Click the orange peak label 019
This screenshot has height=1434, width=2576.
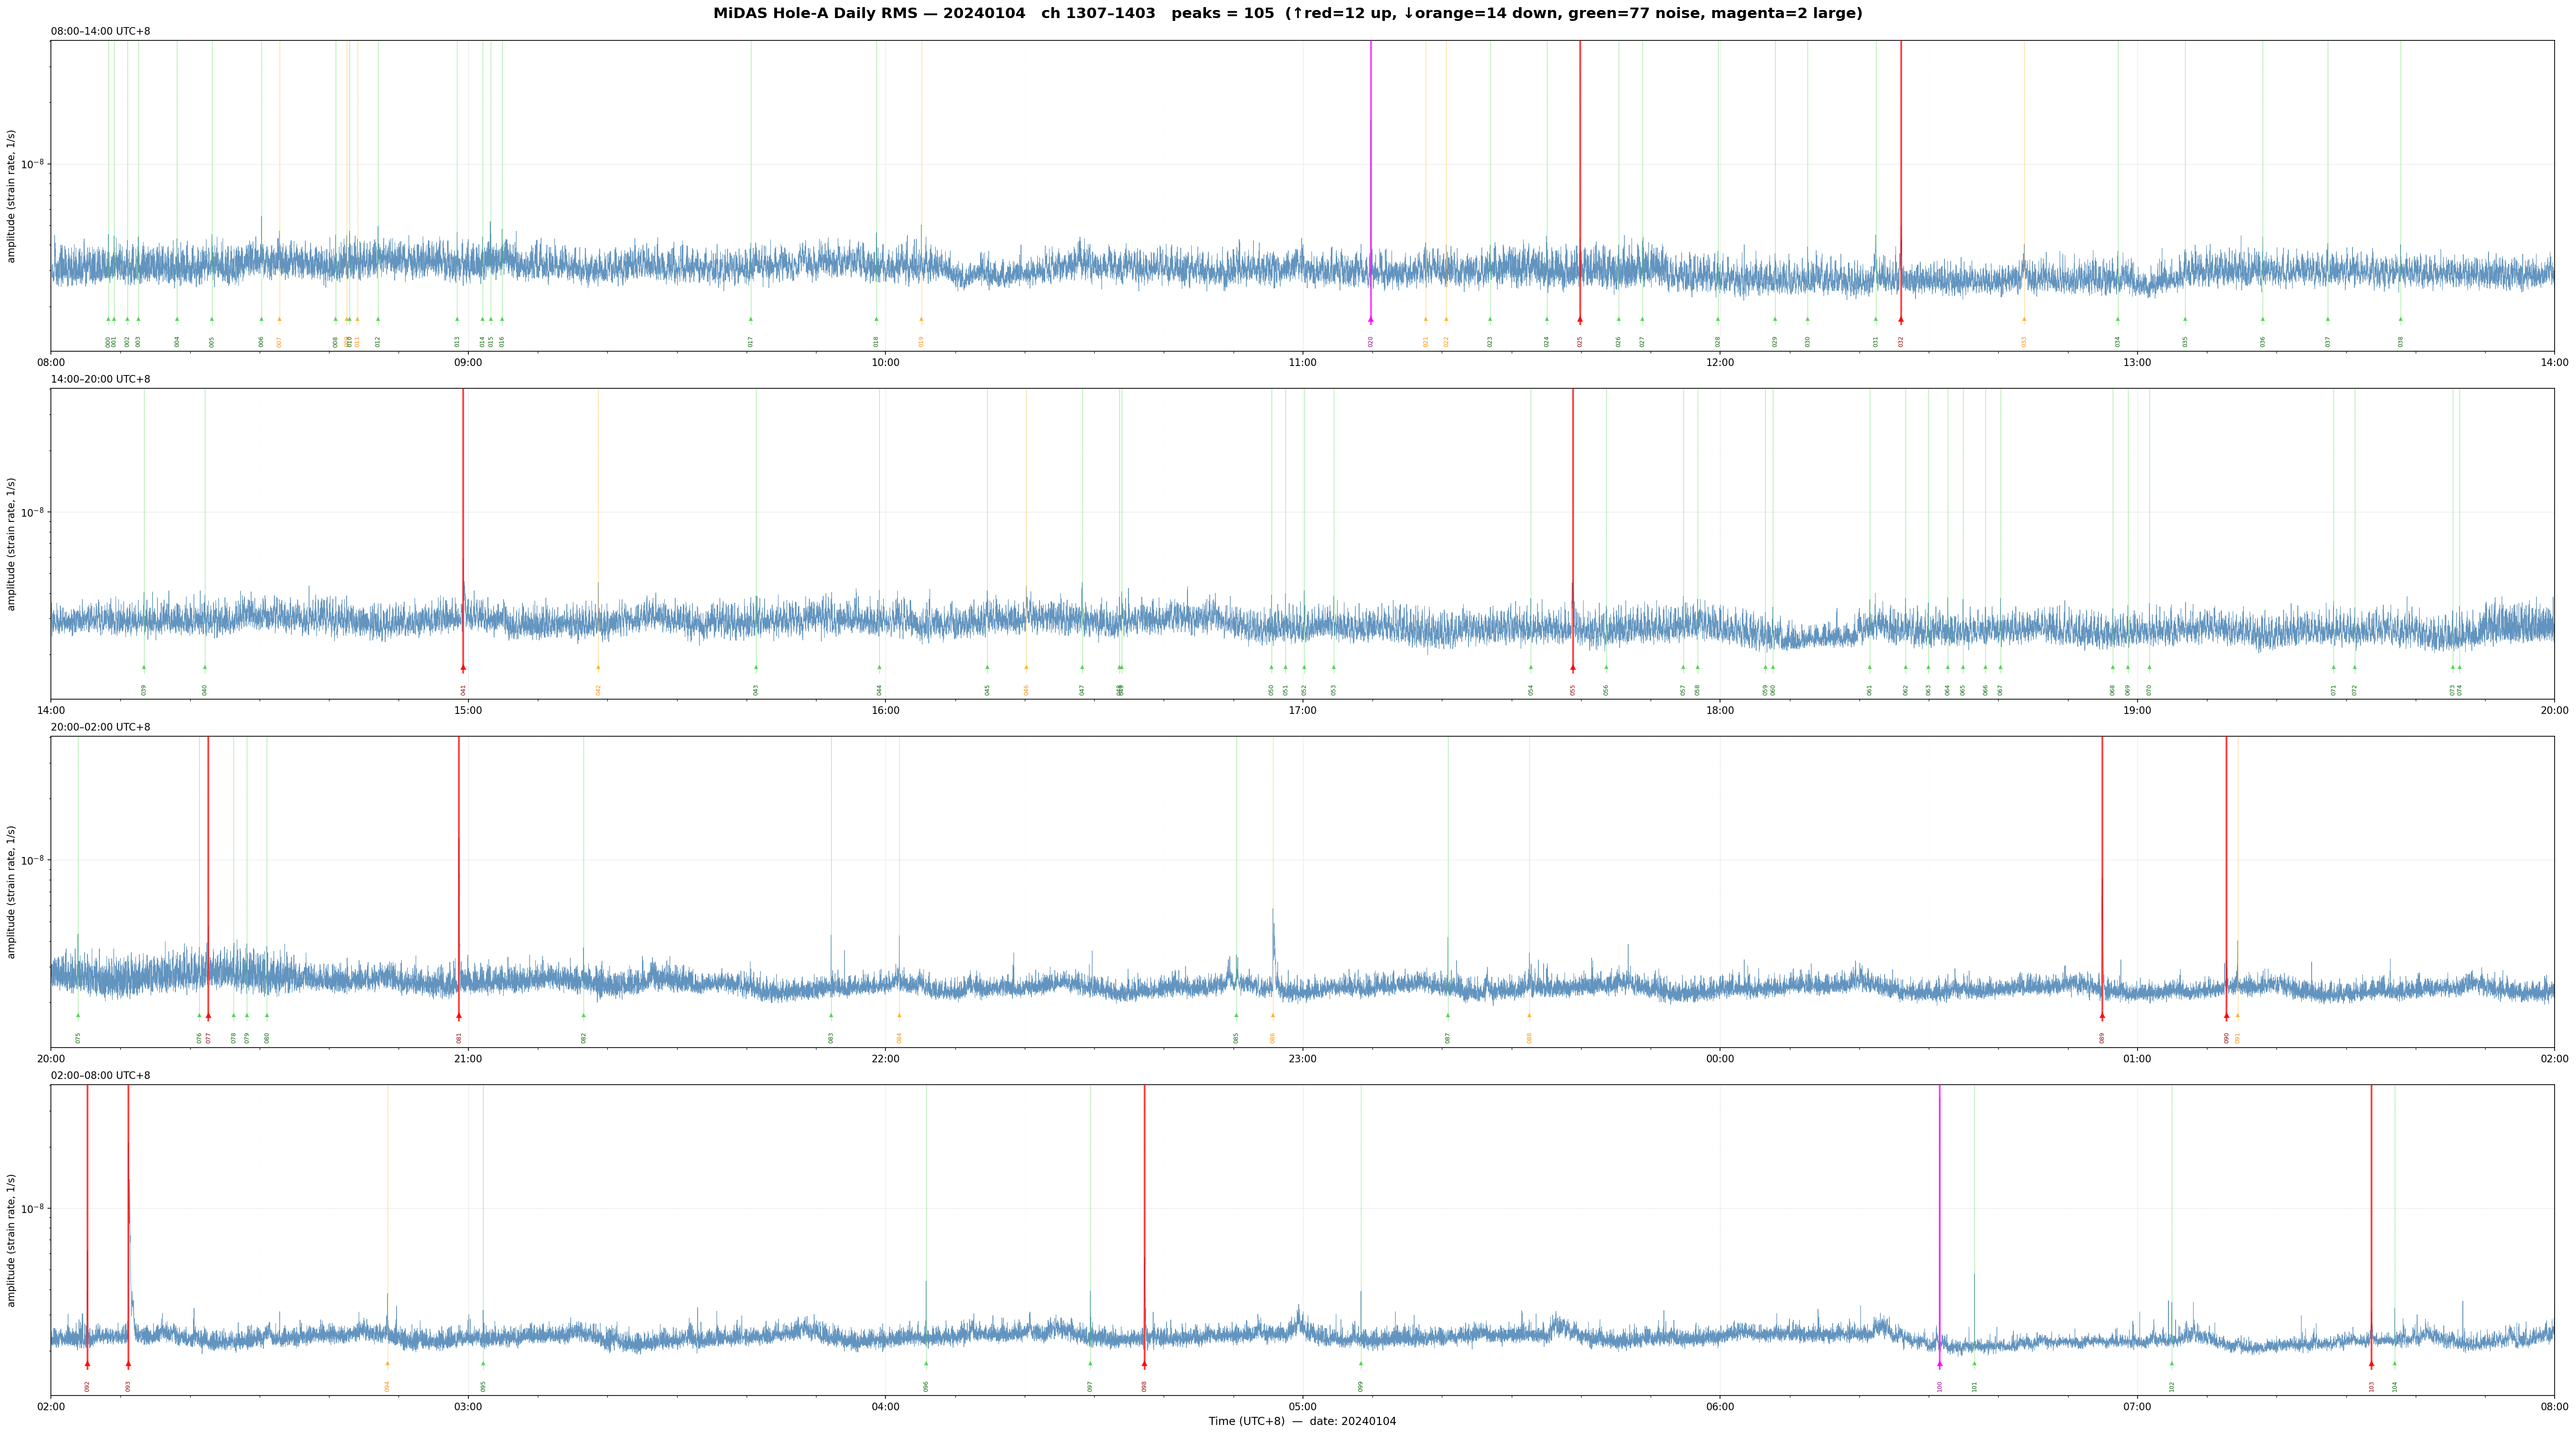click(x=921, y=341)
